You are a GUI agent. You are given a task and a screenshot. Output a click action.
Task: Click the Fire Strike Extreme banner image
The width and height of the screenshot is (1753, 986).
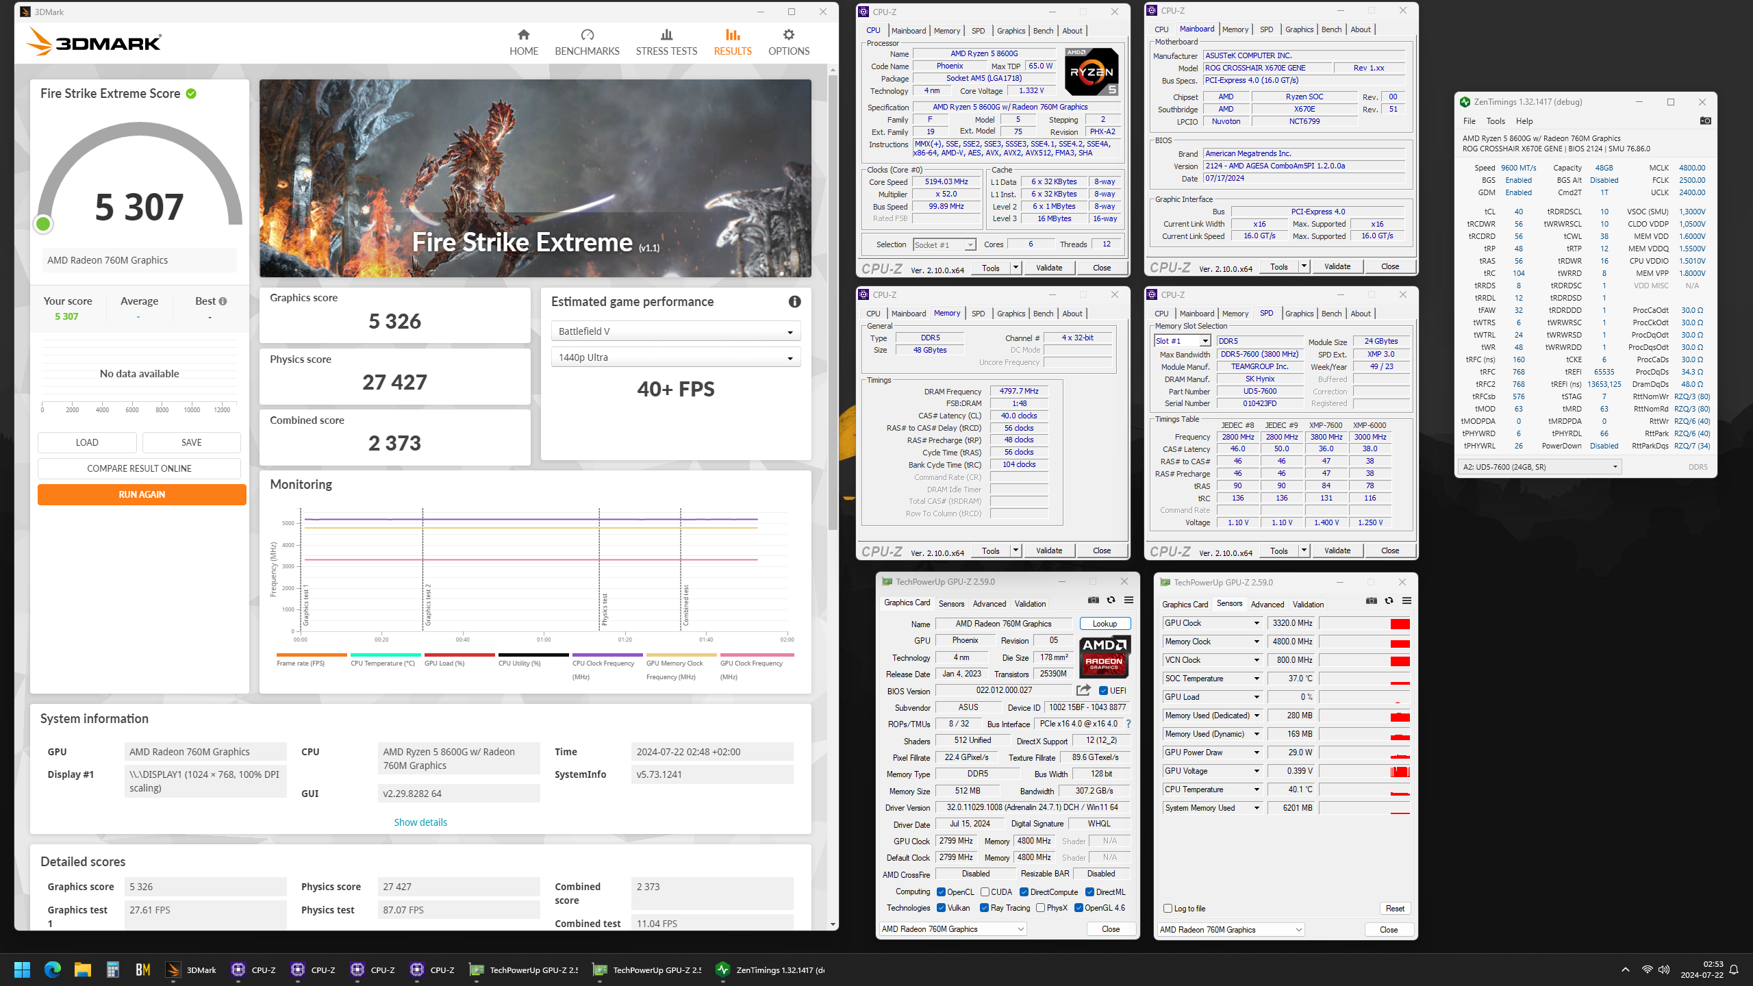[x=535, y=178]
